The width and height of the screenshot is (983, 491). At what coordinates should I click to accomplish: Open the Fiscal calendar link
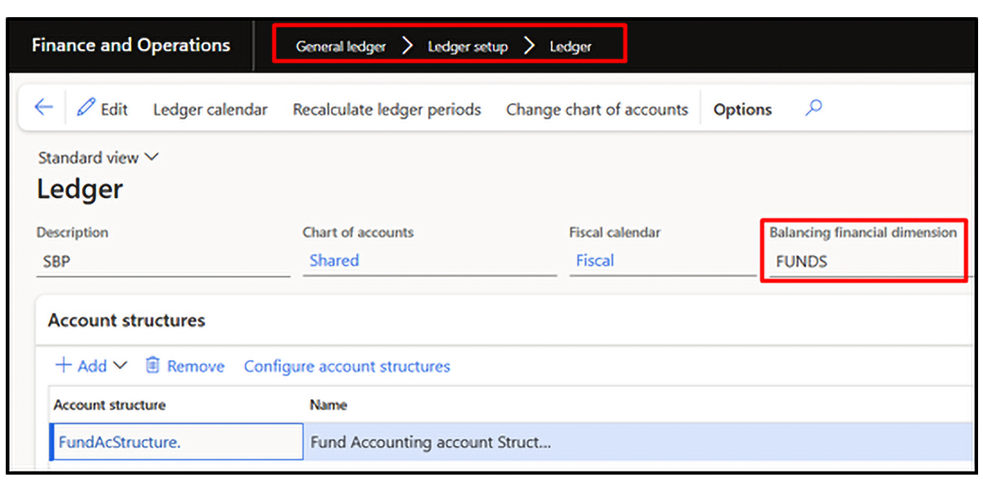click(x=595, y=260)
